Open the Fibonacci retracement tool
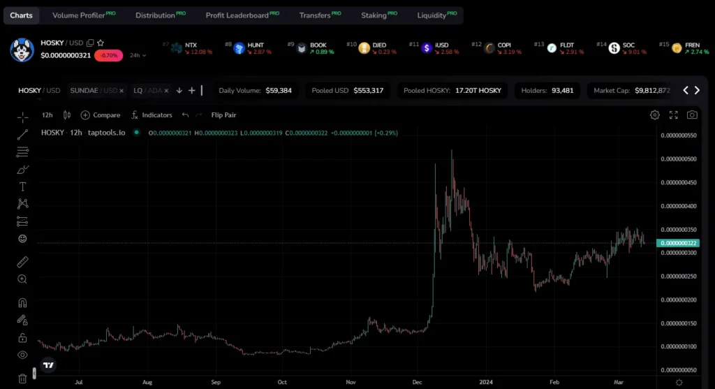 [22, 152]
